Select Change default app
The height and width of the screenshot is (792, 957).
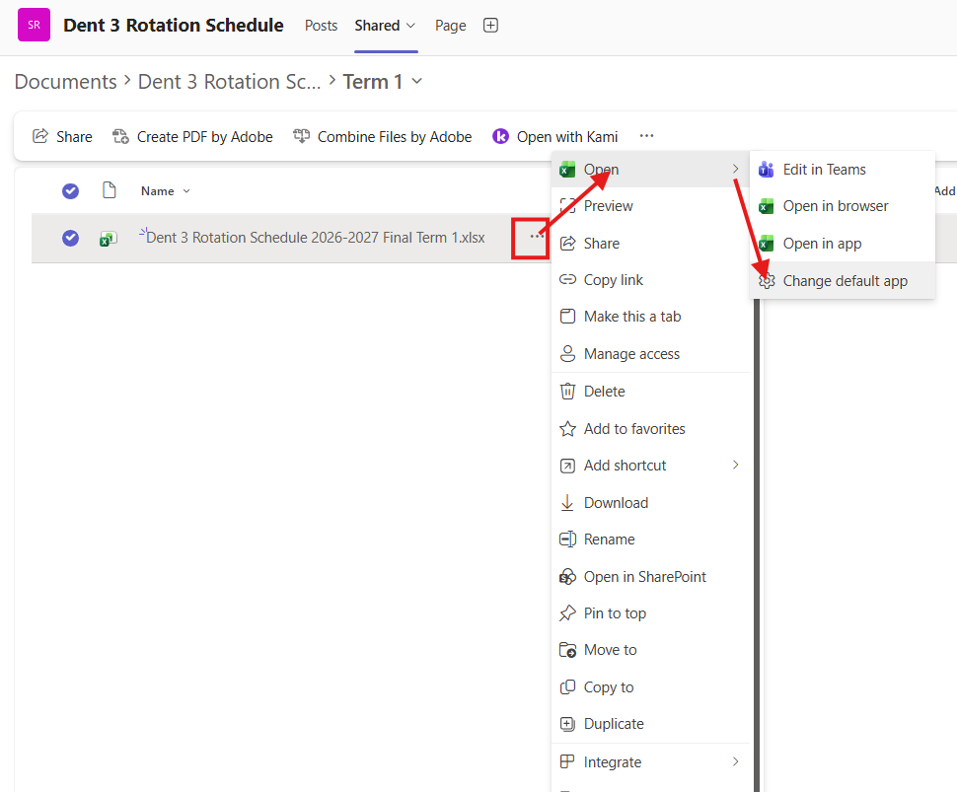pos(843,281)
